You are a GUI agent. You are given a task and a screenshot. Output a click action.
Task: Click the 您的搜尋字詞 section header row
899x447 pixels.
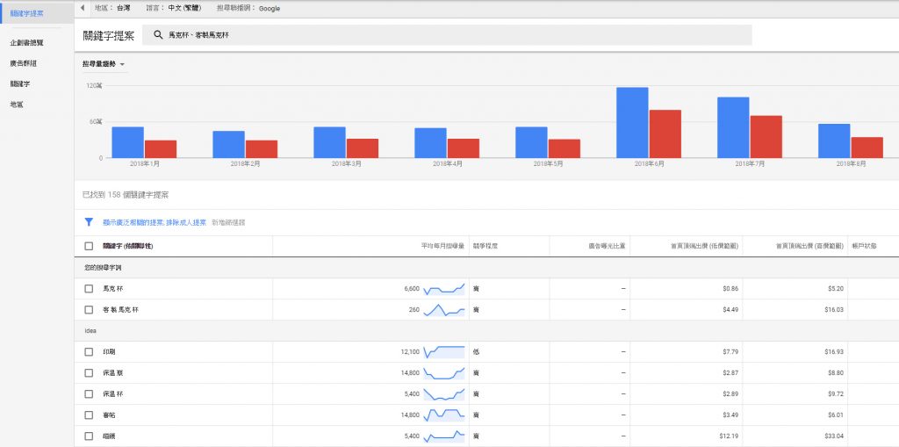coord(486,268)
